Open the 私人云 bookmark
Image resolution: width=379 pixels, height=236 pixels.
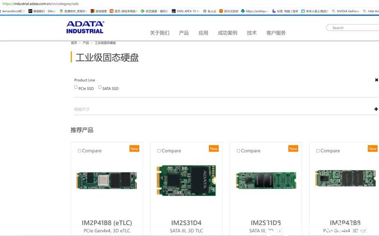(209, 11)
